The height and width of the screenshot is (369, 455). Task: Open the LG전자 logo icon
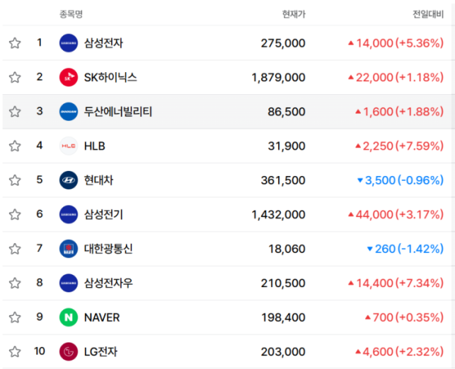pyautogui.click(x=68, y=352)
